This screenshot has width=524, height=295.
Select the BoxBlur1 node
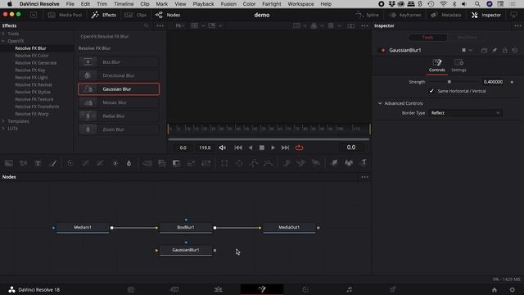(186, 228)
